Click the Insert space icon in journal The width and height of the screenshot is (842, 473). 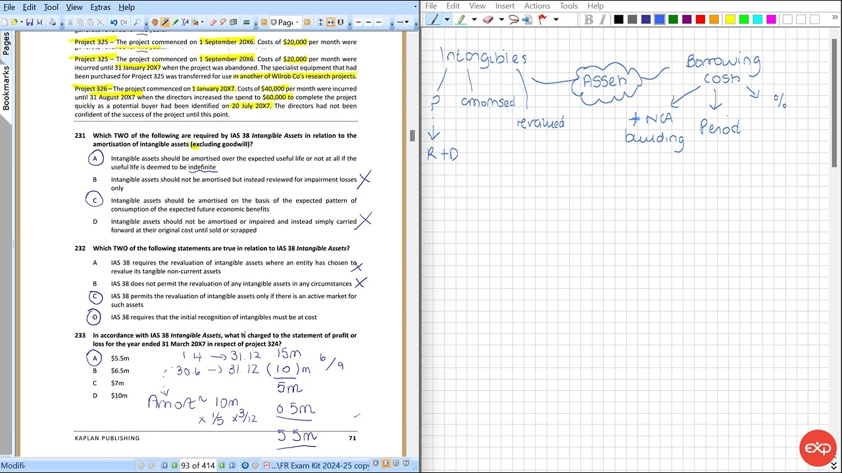click(527, 20)
